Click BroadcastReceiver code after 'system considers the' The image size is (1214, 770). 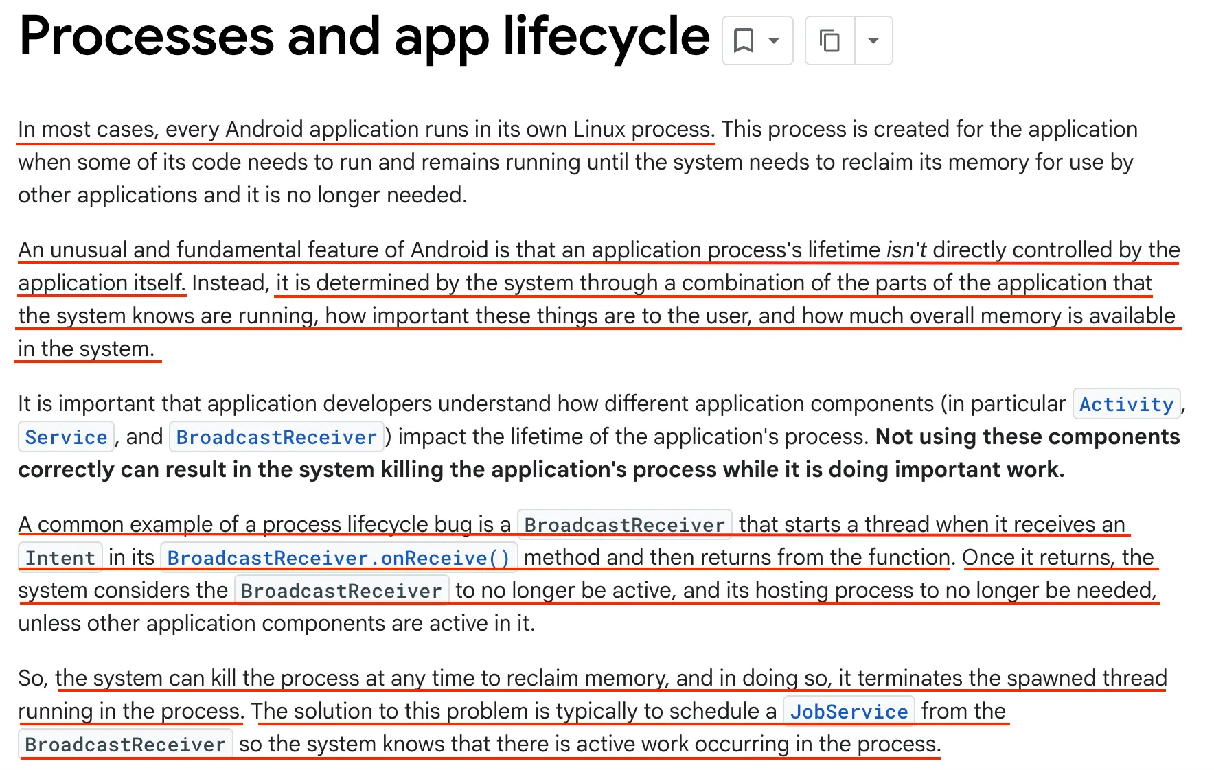coord(341,591)
